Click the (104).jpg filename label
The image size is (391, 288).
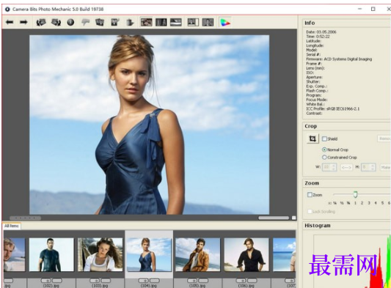(149, 286)
